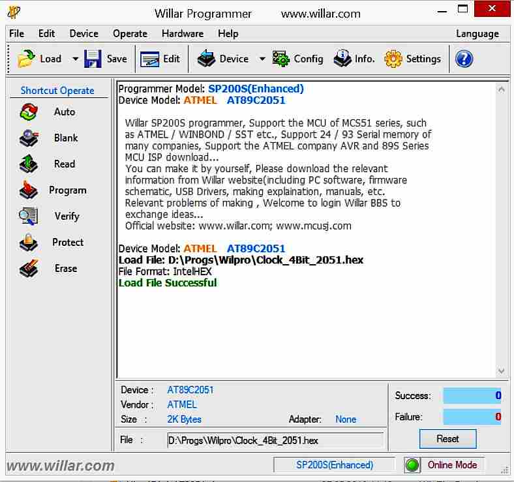
Task: Click the Verify shortcut label
Action: 67,217
